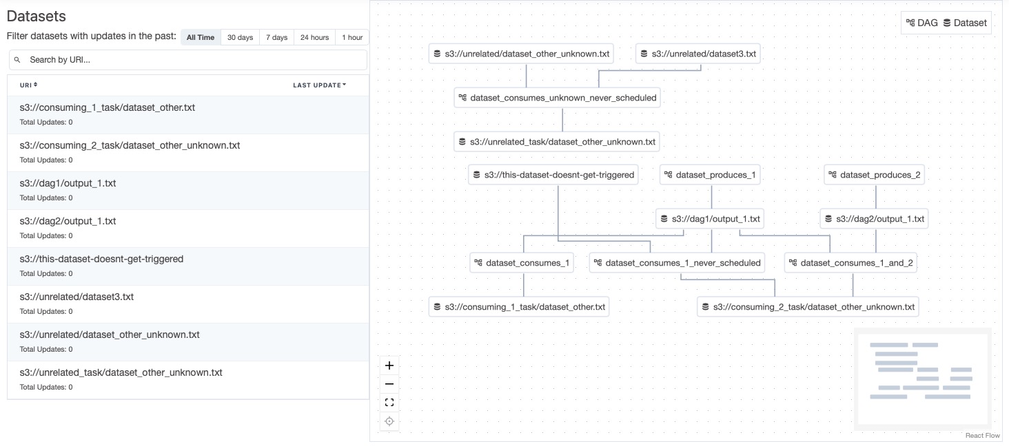Click the fit view icon in graph controls
This screenshot has height=446, width=1009.
(389, 402)
